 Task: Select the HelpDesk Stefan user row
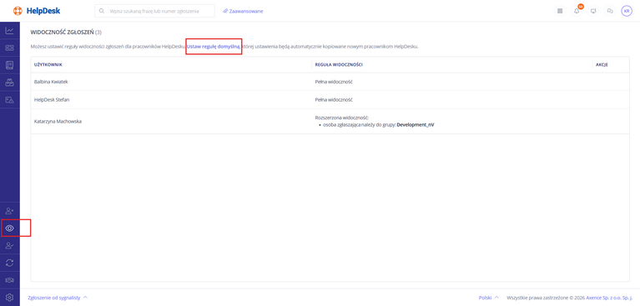pyautogui.click(x=330, y=99)
